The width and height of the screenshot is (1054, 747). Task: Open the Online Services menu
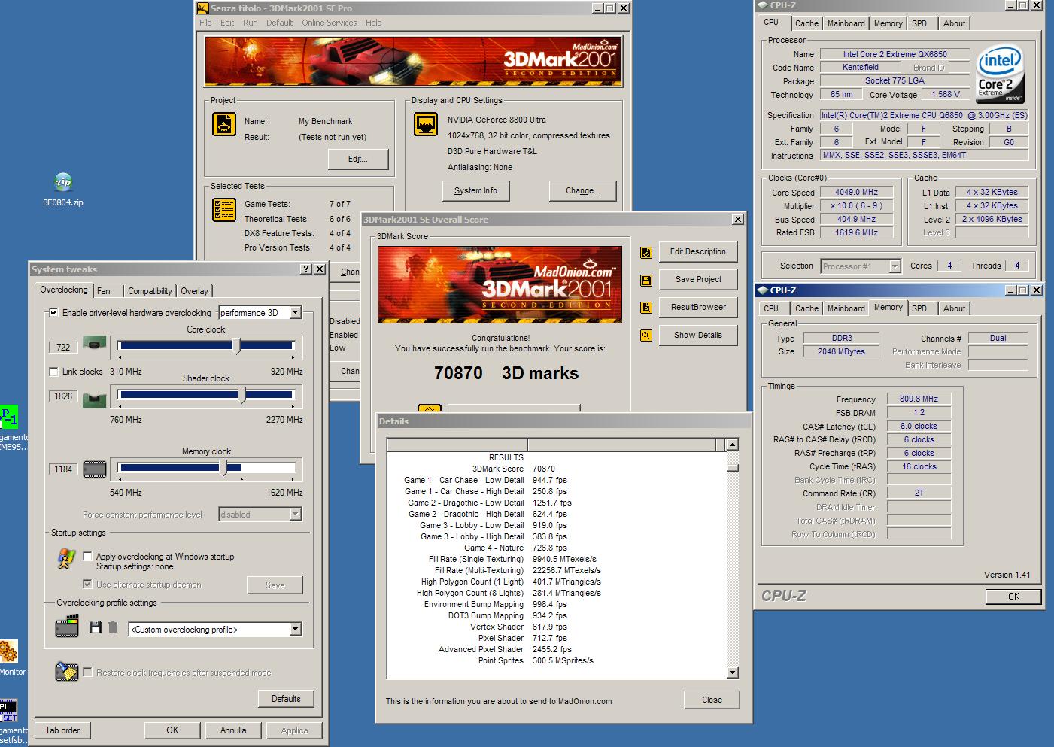[330, 23]
